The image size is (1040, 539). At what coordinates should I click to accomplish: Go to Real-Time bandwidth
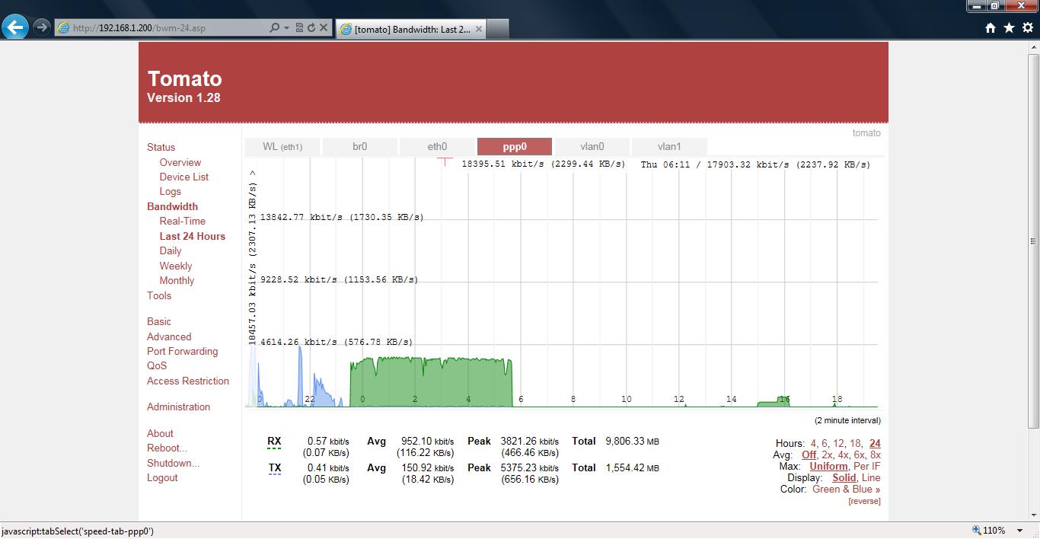tap(183, 221)
